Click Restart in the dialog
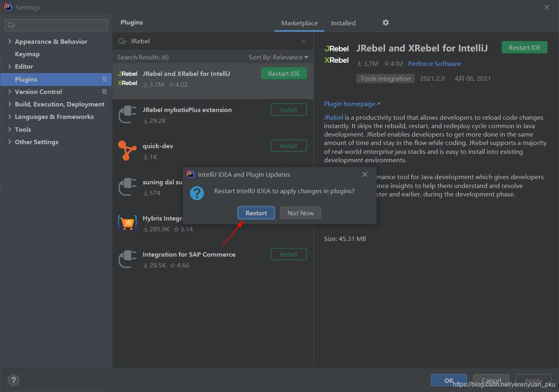Image resolution: width=559 pixels, height=392 pixels. click(x=256, y=213)
